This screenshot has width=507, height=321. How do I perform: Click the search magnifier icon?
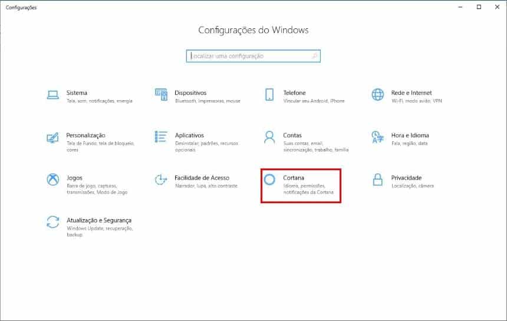[x=314, y=56]
